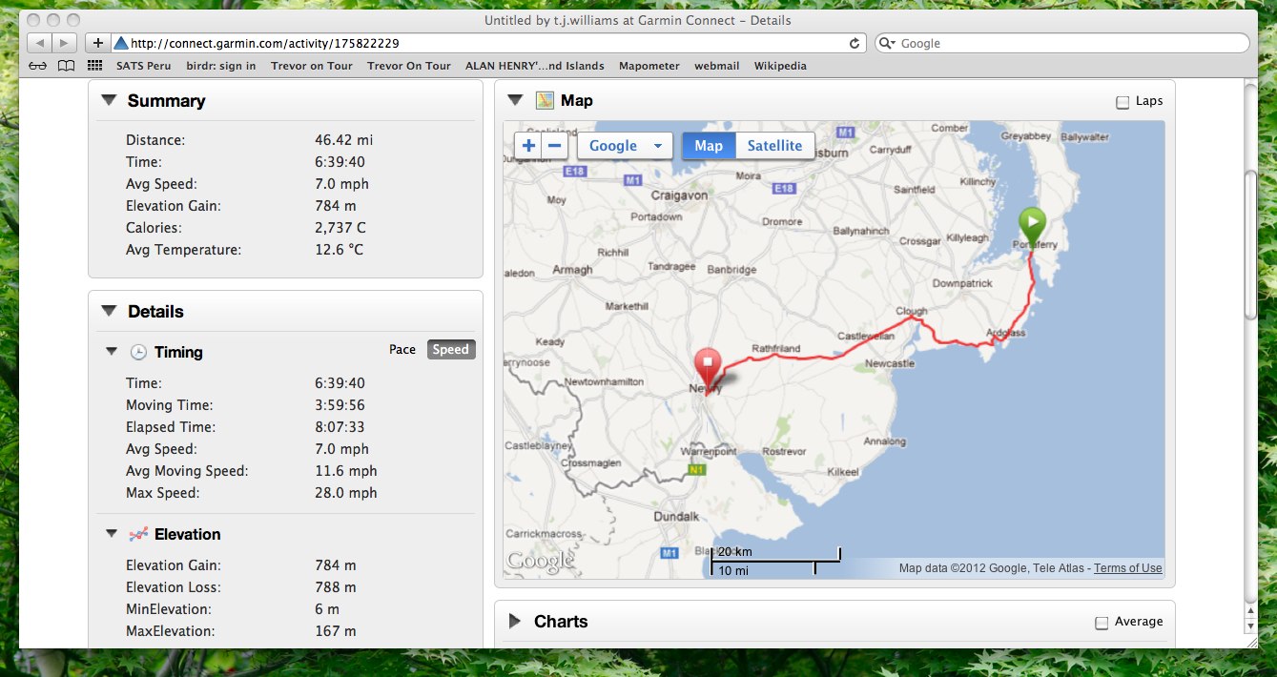Zoom out the map with minus button

point(555,146)
